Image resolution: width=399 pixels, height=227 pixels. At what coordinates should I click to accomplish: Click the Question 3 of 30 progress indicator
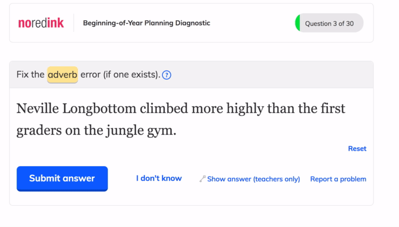click(x=329, y=23)
